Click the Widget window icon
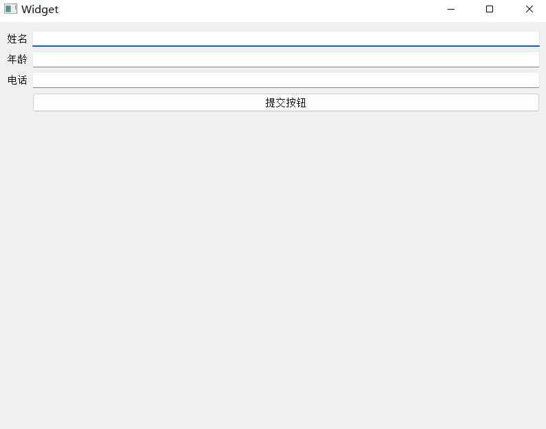 10,9
